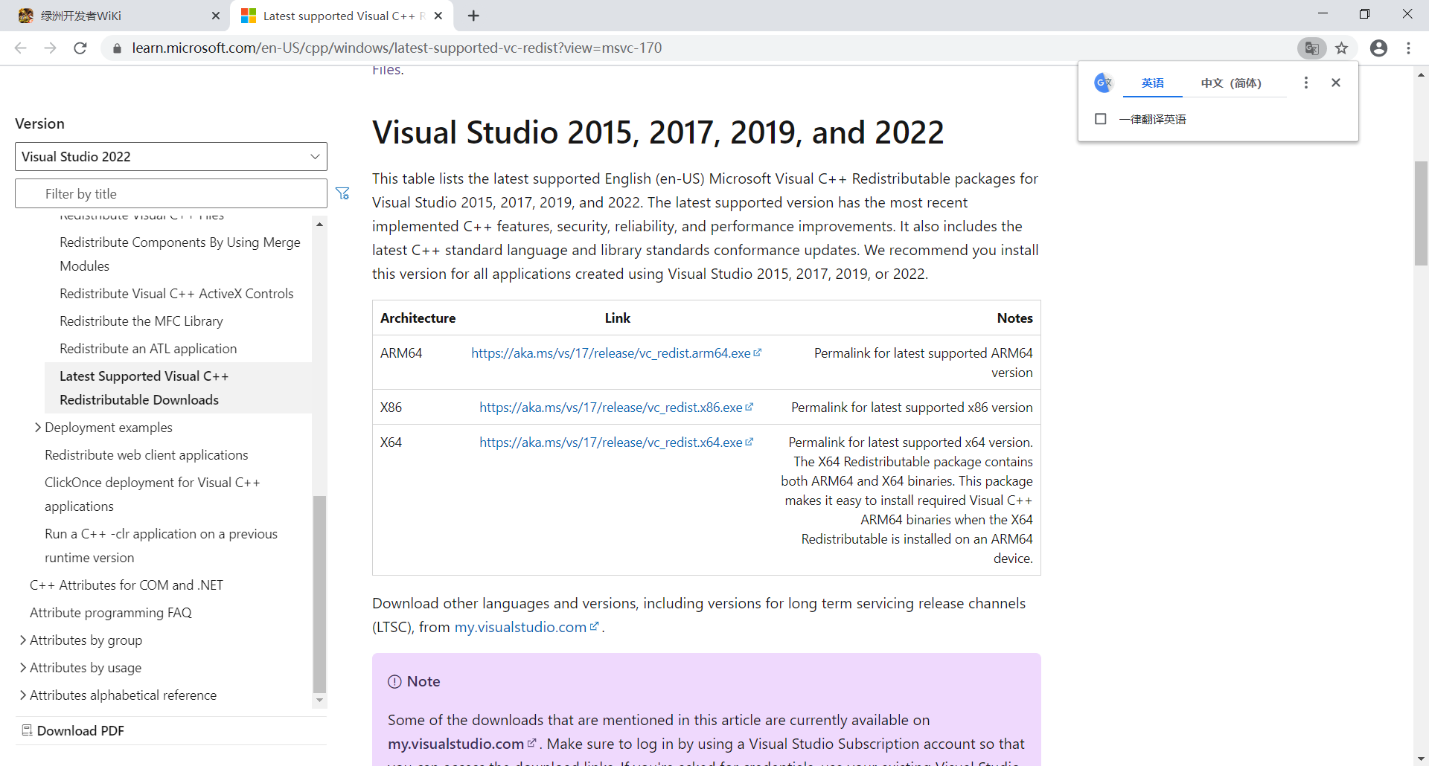Image resolution: width=1429 pixels, height=766 pixels.
Task: Open Redistribute Components By Using Merge Modules
Action: (x=180, y=254)
